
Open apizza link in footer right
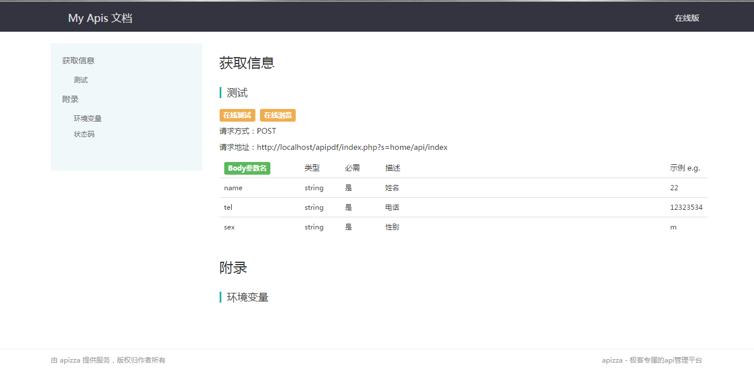coord(612,360)
